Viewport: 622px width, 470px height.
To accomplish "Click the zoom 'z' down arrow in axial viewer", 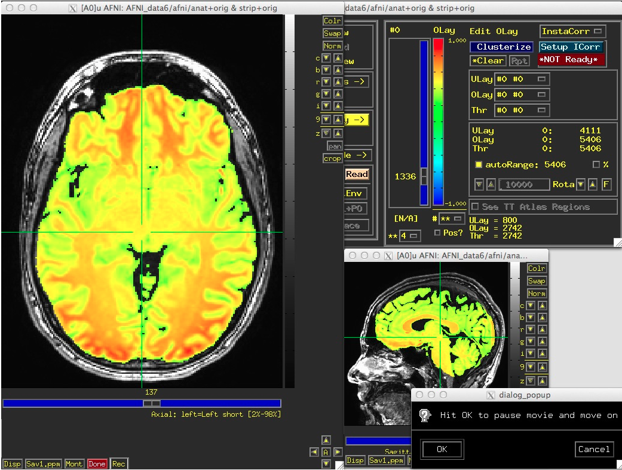I will coord(326,133).
